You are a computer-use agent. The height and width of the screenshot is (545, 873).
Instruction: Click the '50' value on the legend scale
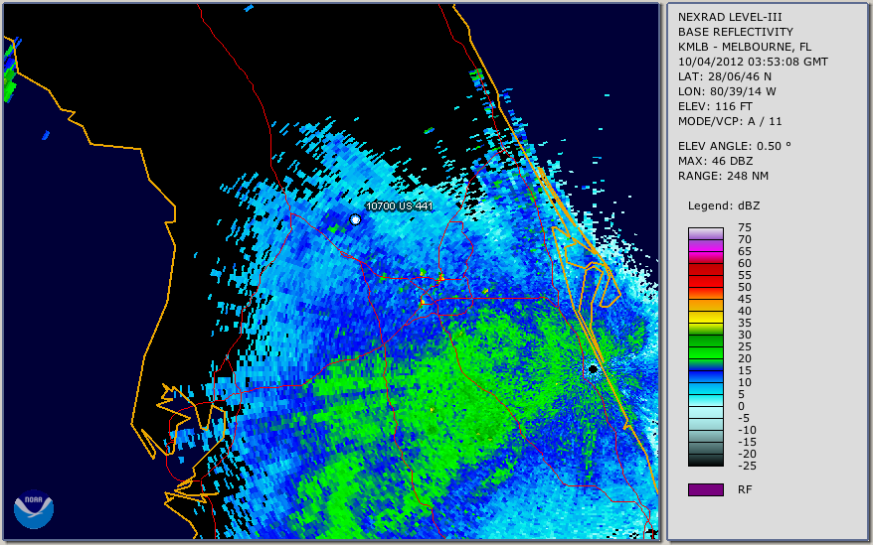[x=745, y=287]
